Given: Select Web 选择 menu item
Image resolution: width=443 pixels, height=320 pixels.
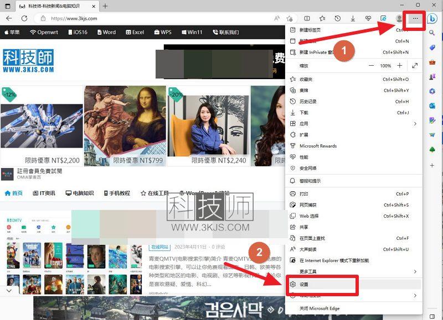Looking at the screenshot, I should 353,216.
